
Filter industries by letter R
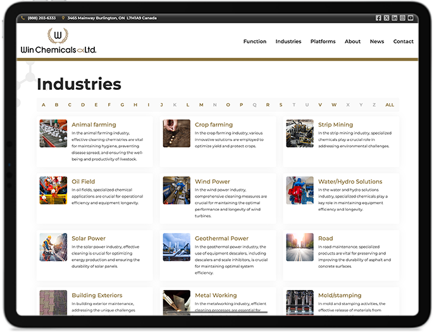point(268,105)
